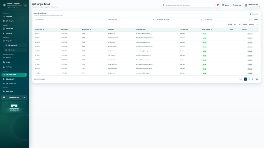The width and height of the screenshot is (264, 148).
Task: Open Người dùng in the sidebar
Action: (x=14, y=91)
